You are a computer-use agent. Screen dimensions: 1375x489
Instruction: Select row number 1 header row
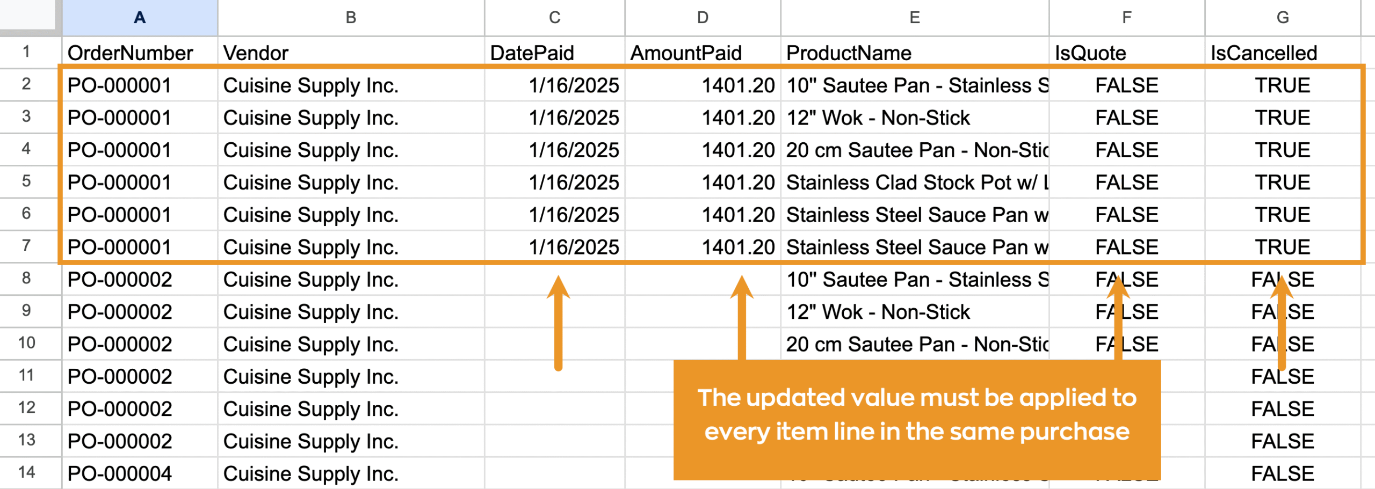pos(30,53)
